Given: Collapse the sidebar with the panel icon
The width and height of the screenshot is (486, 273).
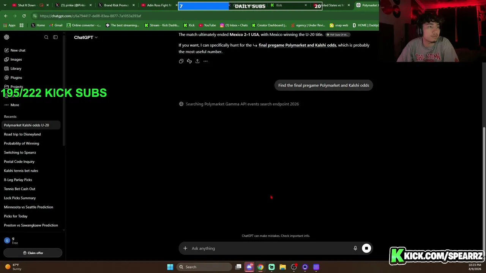Looking at the screenshot, I should click(x=55, y=37).
